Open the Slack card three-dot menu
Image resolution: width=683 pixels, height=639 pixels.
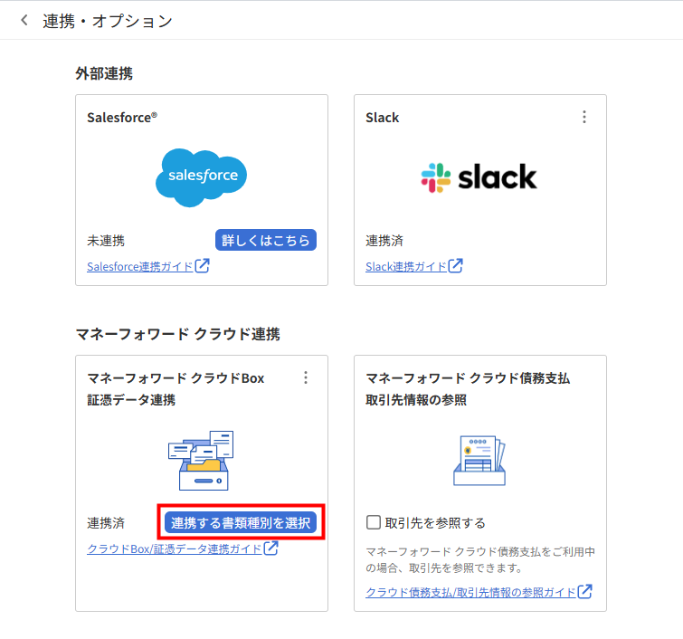point(584,117)
